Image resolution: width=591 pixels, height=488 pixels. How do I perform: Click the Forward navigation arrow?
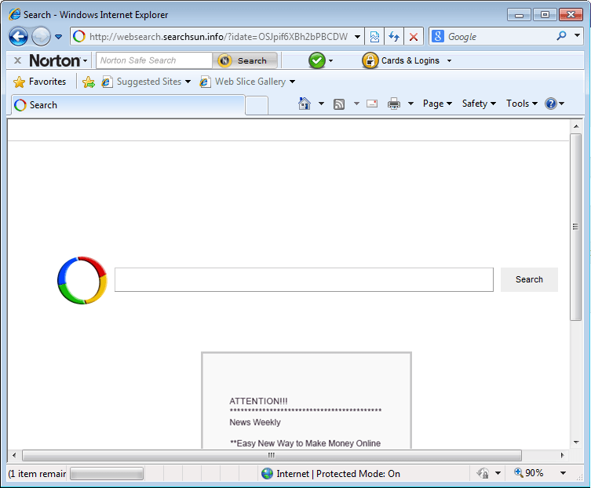point(41,37)
